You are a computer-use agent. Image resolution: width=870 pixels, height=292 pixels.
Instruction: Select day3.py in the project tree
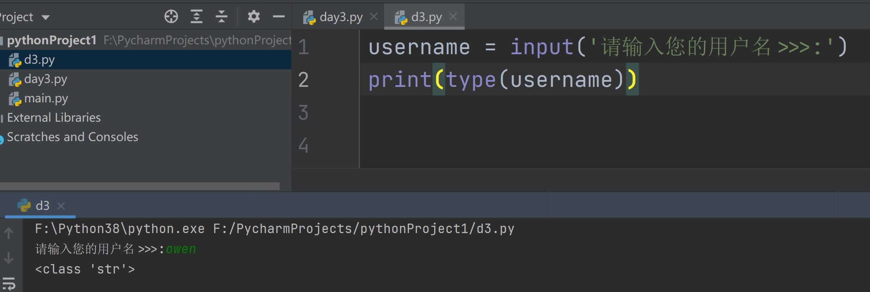point(45,79)
